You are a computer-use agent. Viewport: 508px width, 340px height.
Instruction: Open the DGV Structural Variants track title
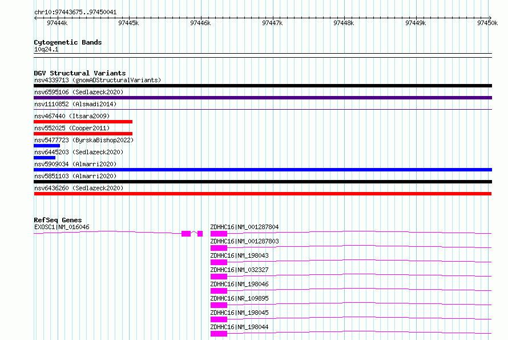pos(80,73)
